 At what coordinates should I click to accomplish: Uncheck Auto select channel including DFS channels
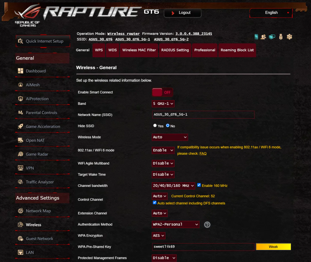pyautogui.click(x=155, y=203)
